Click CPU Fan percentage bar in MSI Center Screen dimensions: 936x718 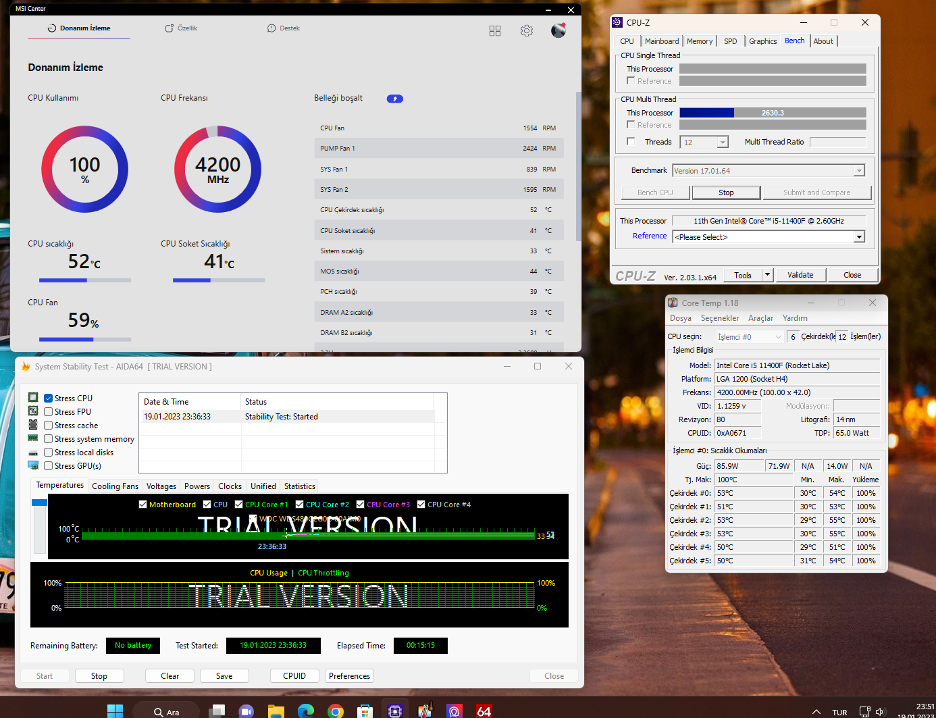85,339
